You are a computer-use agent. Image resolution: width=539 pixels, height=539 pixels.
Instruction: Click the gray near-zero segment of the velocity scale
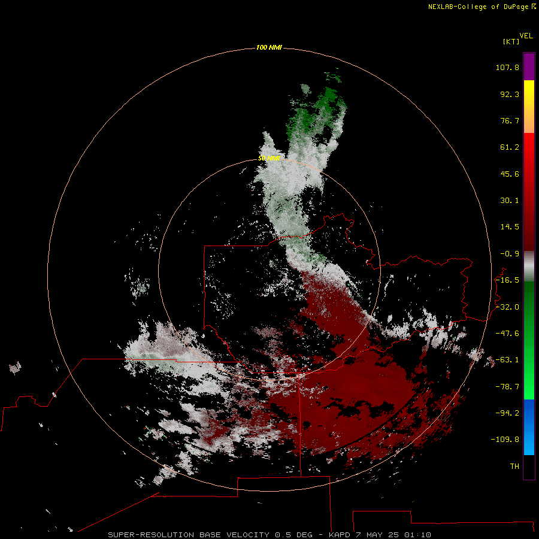(x=529, y=266)
